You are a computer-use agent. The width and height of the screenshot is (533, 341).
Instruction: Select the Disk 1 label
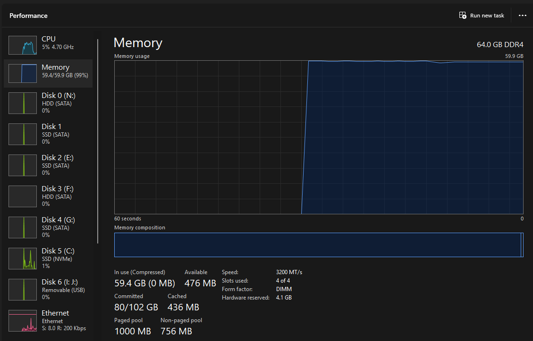coord(51,126)
